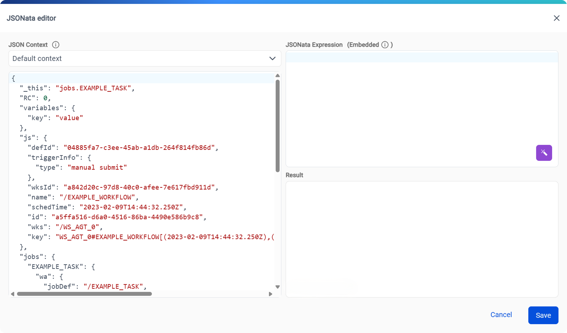Click the "value" string
This screenshot has width=567, height=333.
click(69, 118)
